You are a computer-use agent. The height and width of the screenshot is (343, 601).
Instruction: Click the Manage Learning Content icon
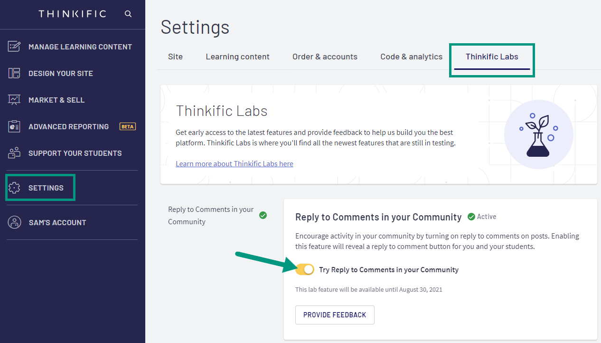[x=14, y=47]
